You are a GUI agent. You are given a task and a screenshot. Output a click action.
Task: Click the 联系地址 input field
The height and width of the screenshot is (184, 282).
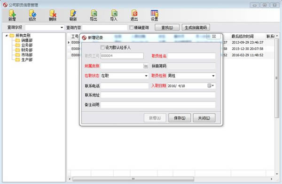[x=158, y=95]
